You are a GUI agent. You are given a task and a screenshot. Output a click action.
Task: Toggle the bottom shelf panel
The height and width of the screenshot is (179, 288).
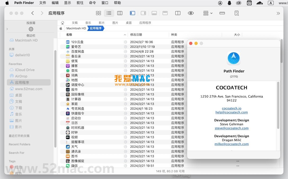[x=154, y=13]
